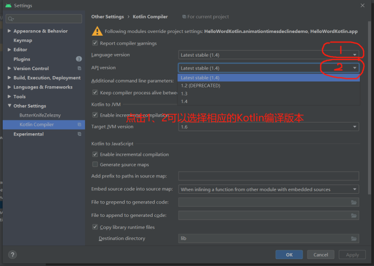
Task: Click the Cancel button
Action: point(320,255)
